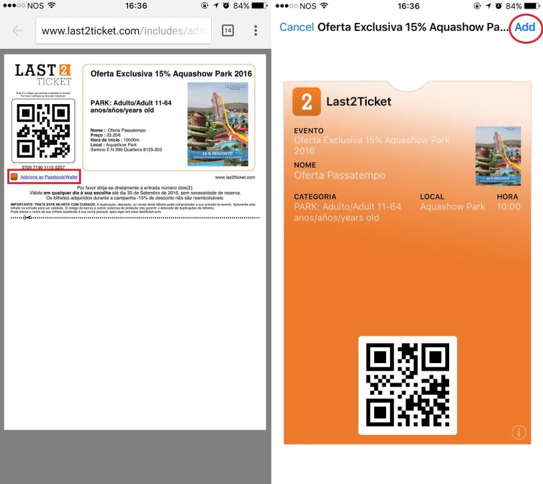543x484 pixels.
Task: Tap the last2ticket.com address bar
Action: tap(123, 31)
